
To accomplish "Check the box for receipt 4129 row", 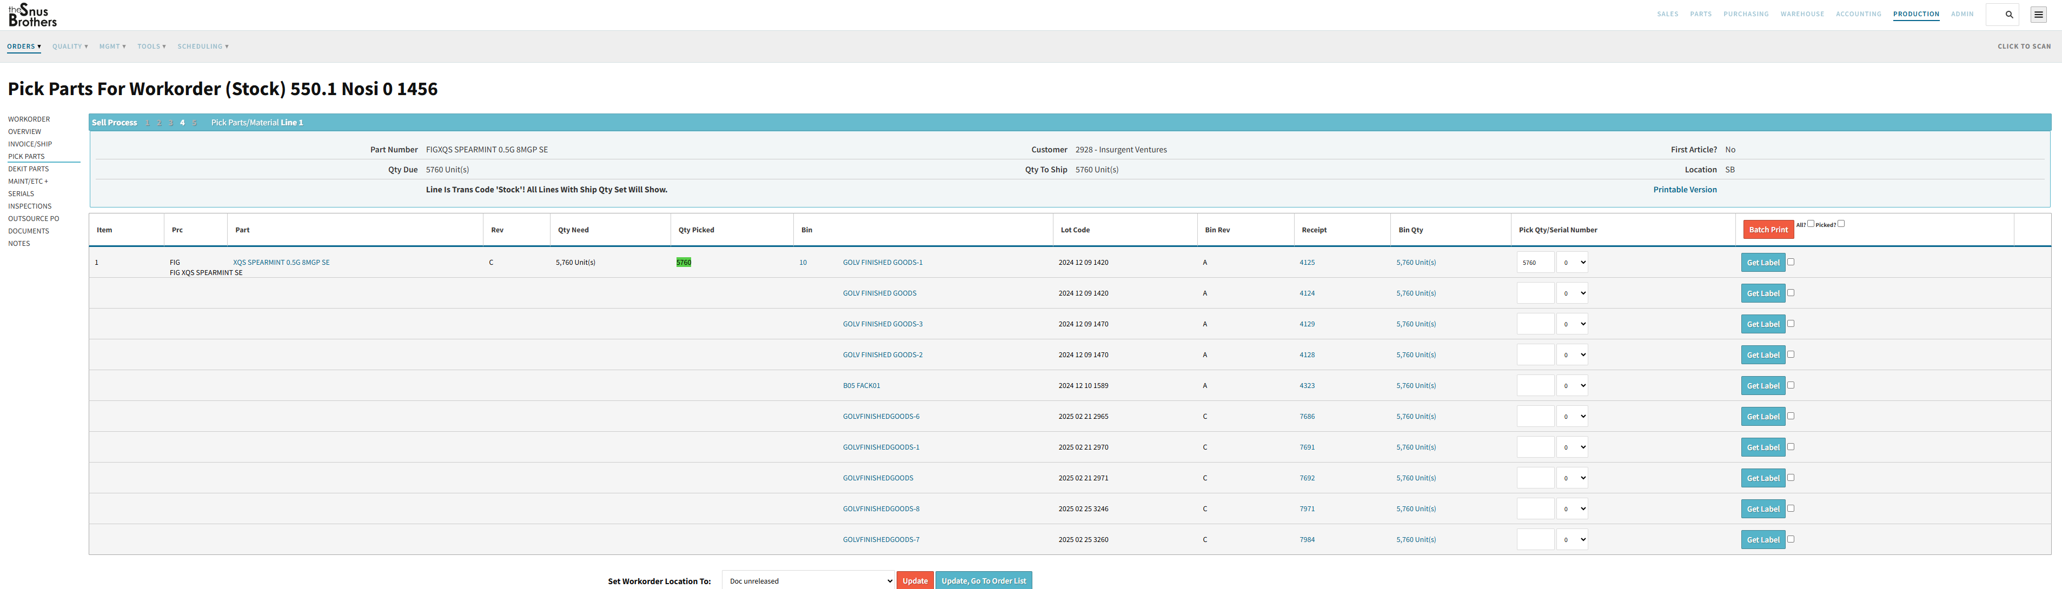I will tap(1791, 323).
